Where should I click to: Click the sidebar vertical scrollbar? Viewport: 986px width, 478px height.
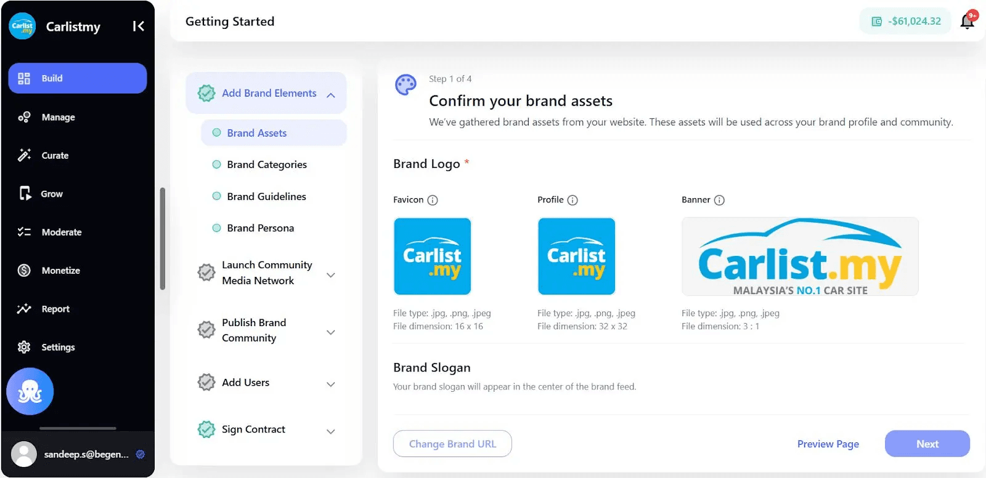pyautogui.click(x=163, y=238)
